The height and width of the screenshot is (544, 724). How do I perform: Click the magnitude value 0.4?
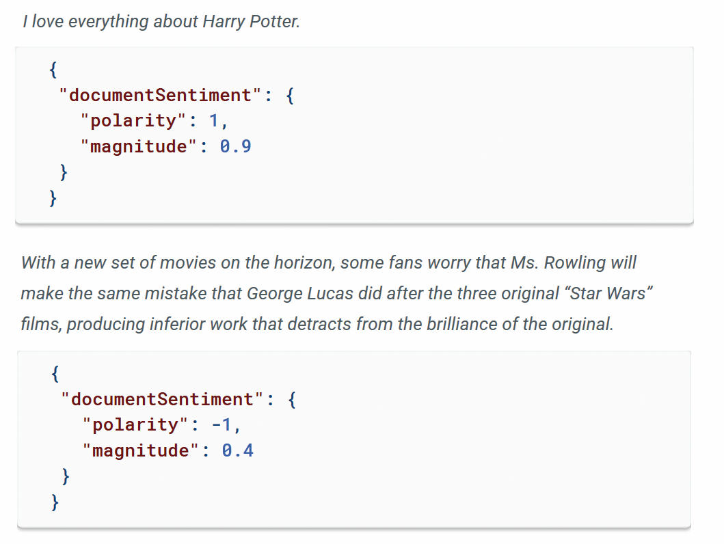pos(238,451)
